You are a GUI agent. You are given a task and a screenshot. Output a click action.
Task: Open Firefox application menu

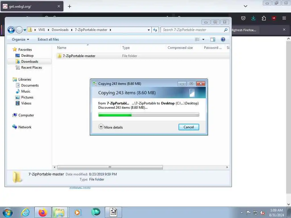284,18
